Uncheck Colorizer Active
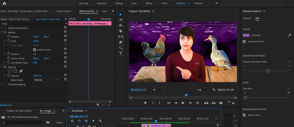Screen dimensions: 294x127 [x=244, y=42]
